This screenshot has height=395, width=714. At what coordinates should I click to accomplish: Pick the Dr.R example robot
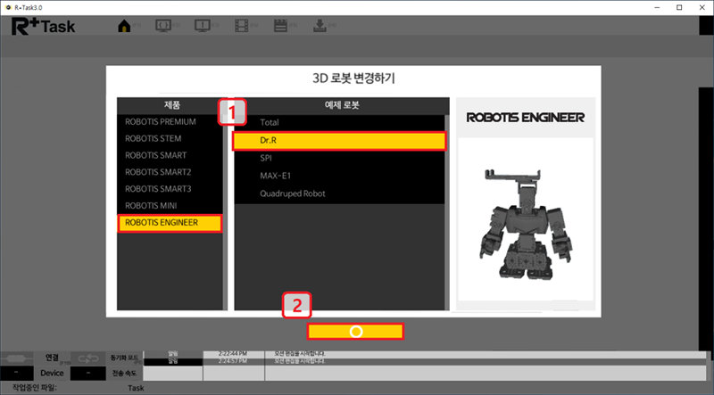coord(339,140)
